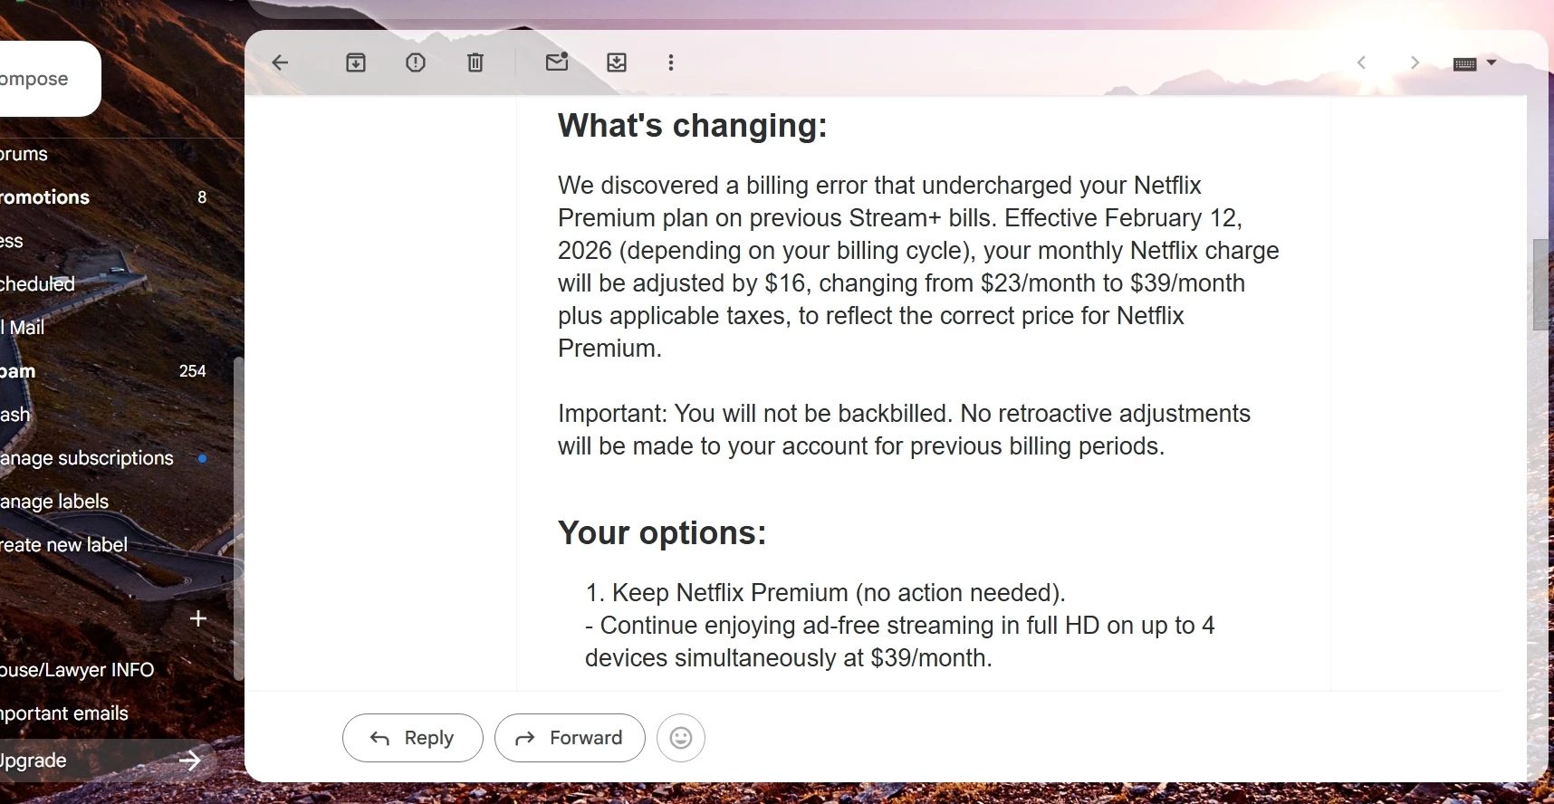This screenshot has width=1554, height=804.
Task: Archive this email
Action: coord(356,62)
